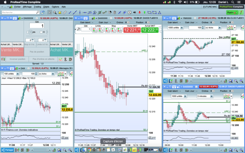Open the lists window icon beside search
This screenshot has height=153, width=245.
tap(43, 12)
